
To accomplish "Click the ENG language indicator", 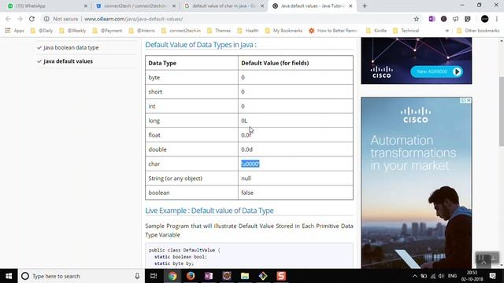I will tap(452, 276).
